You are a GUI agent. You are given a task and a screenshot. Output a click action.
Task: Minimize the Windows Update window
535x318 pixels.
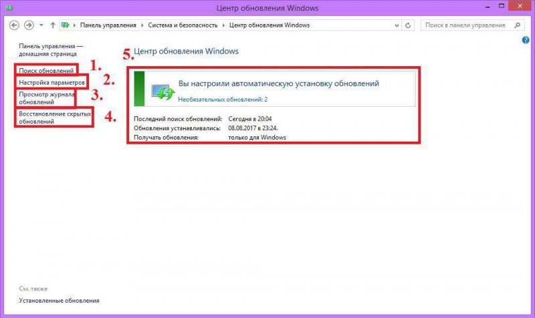pos(488,7)
